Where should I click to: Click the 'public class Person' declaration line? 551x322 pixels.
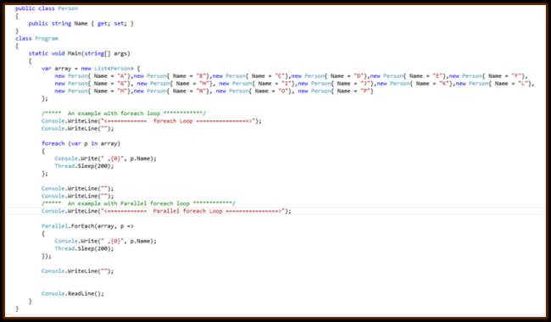47,8
